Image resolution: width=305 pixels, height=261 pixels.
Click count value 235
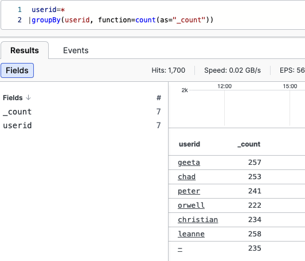[255, 248]
